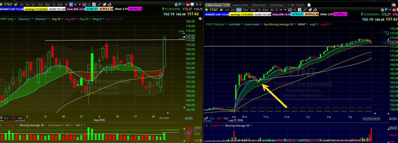
Task: Click the gray icon right of the FTNT symbol in the left chart
Action: click(16, 5)
